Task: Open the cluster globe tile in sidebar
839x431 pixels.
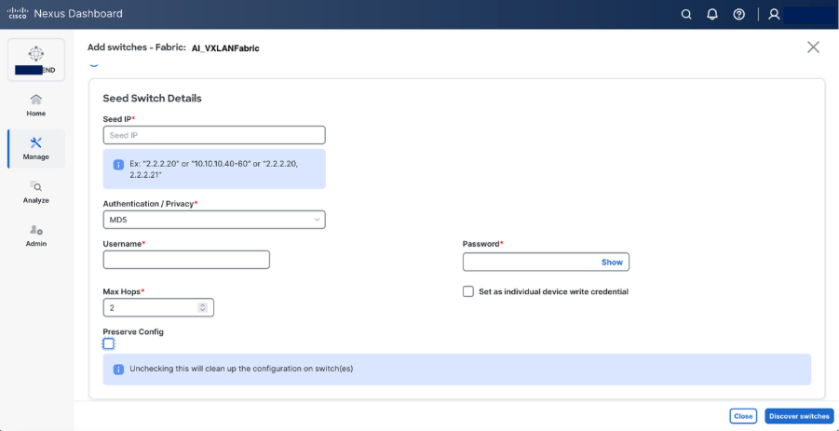Action: click(x=36, y=60)
